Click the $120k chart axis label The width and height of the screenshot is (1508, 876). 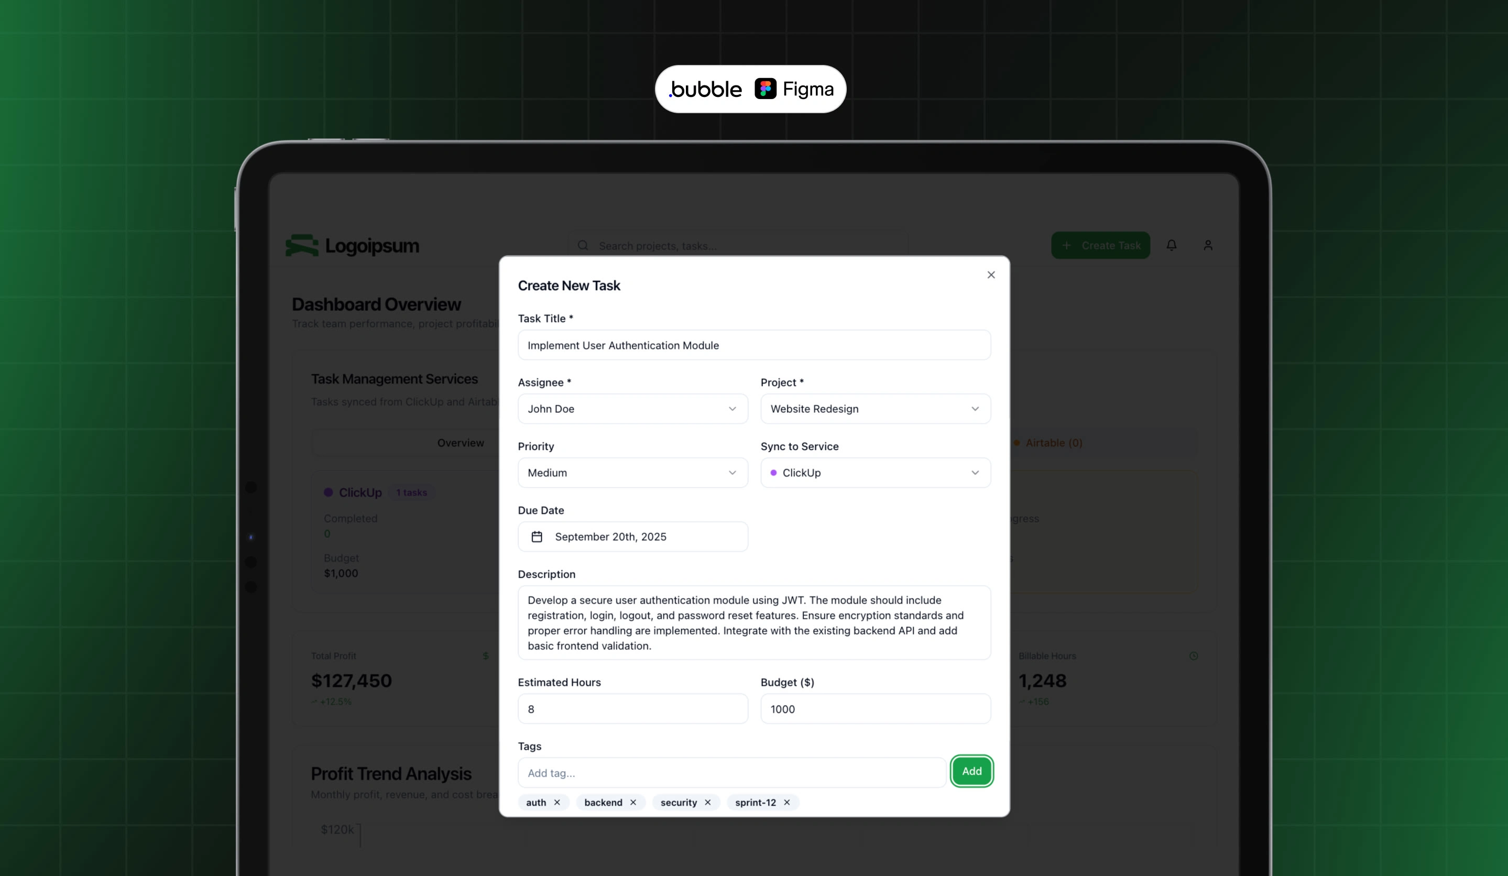(337, 829)
